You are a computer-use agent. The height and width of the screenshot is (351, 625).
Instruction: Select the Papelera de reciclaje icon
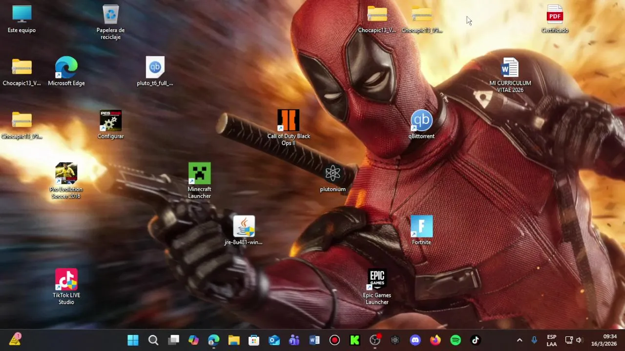[x=111, y=22]
